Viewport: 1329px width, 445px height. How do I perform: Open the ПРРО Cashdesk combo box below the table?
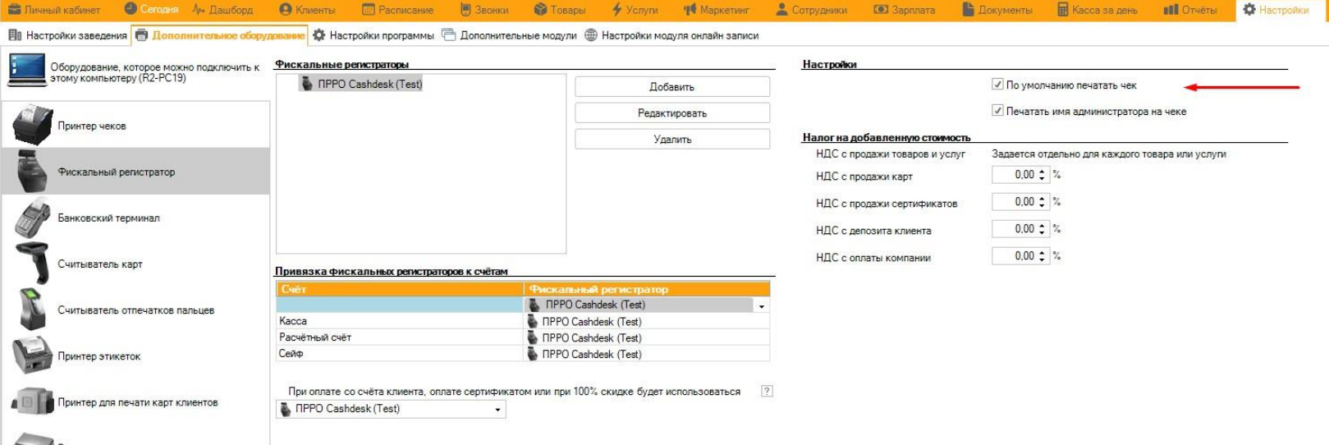tap(497, 409)
